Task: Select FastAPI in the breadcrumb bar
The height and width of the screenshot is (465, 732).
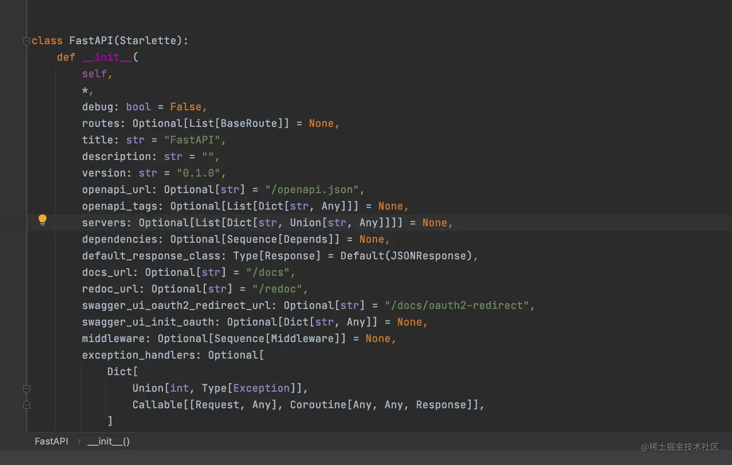Action: tap(51, 441)
